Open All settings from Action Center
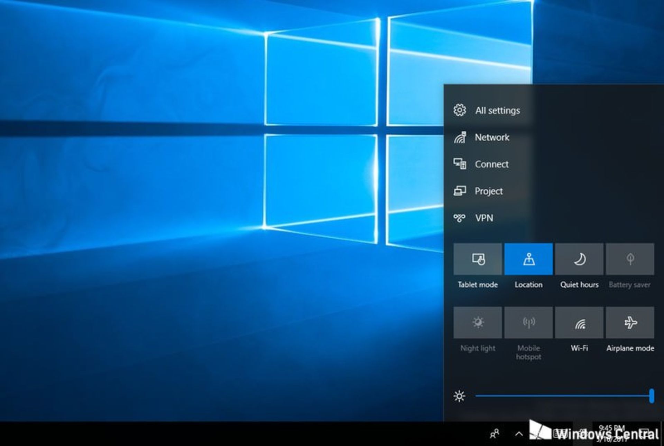The width and height of the screenshot is (664, 446). point(497,110)
